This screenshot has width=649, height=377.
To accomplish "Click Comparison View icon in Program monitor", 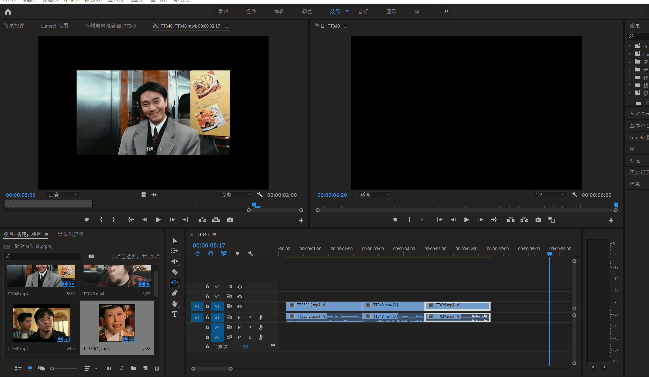I will pyautogui.click(x=551, y=220).
